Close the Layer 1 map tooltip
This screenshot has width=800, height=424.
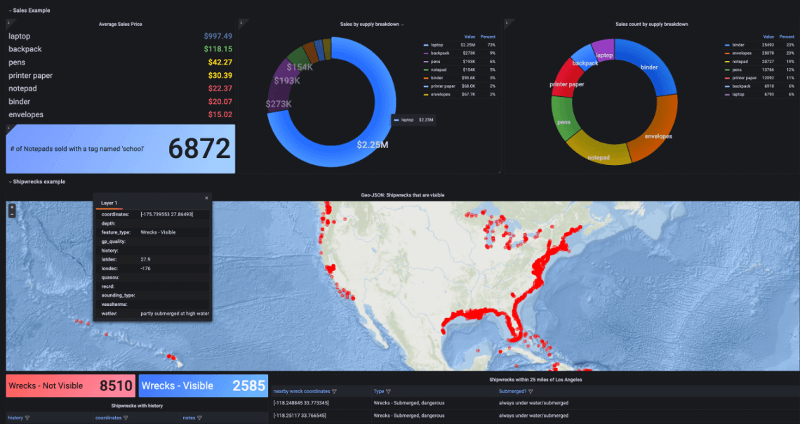[x=206, y=198]
